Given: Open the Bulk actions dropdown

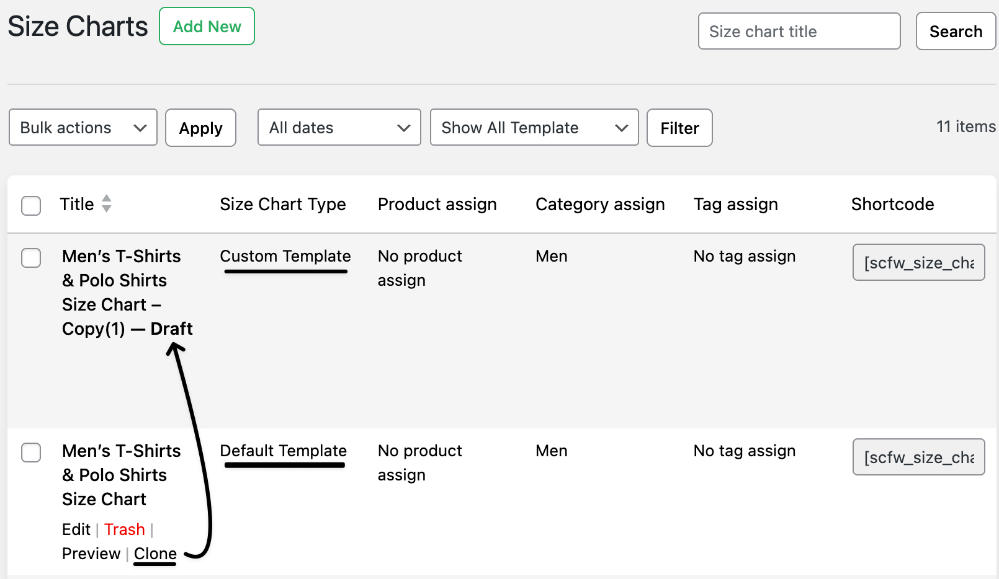Looking at the screenshot, I should pos(83,128).
